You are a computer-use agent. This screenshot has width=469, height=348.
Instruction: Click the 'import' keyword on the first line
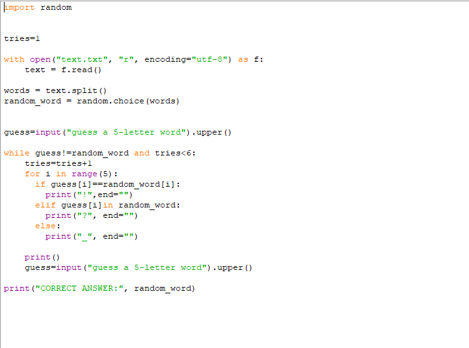[19, 8]
